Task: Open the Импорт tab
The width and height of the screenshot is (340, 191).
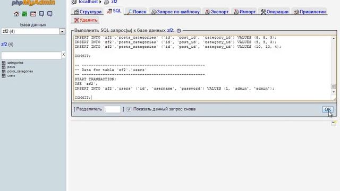Action: click(245, 12)
